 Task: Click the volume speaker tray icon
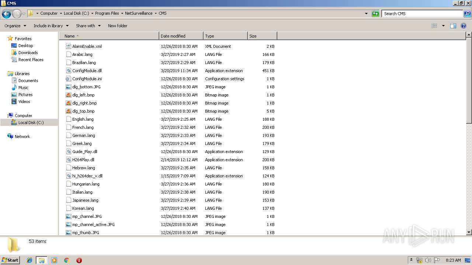pyautogui.click(x=428, y=260)
